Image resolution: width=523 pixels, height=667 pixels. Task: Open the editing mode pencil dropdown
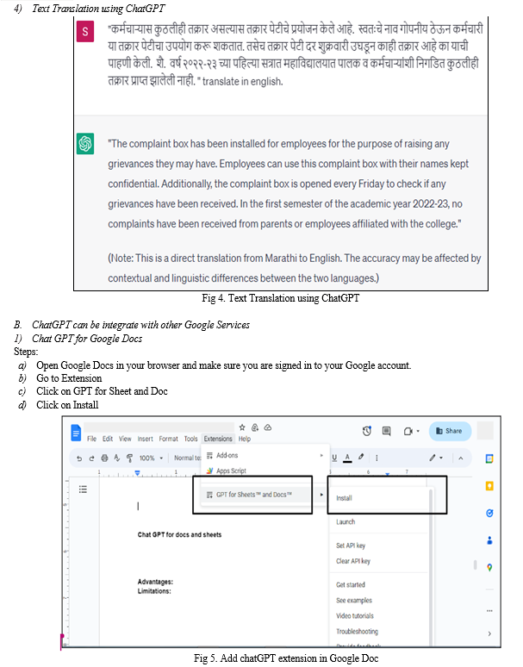tap(436, 458)
